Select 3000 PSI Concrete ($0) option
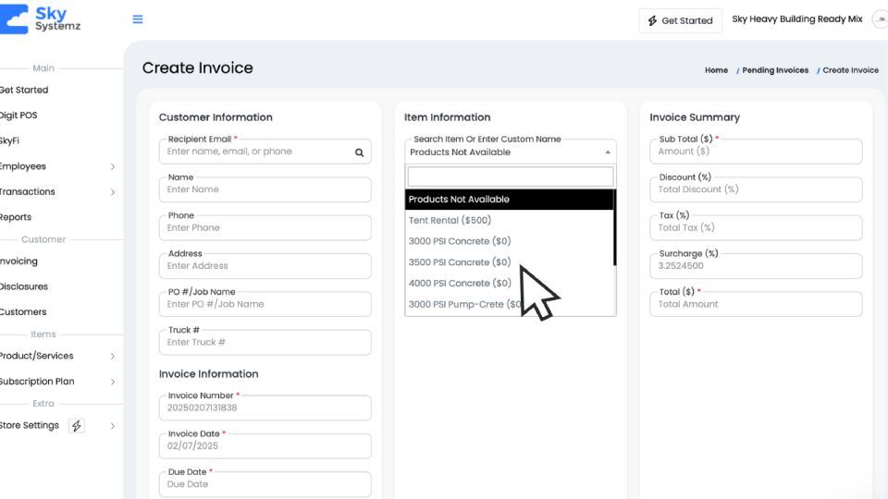The image size is (888, 499). pos(509,241)
